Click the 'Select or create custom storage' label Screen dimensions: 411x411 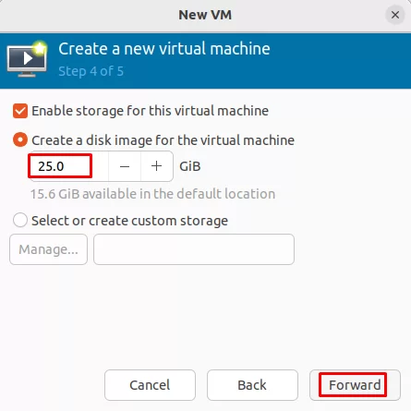(x=129, y=221)
